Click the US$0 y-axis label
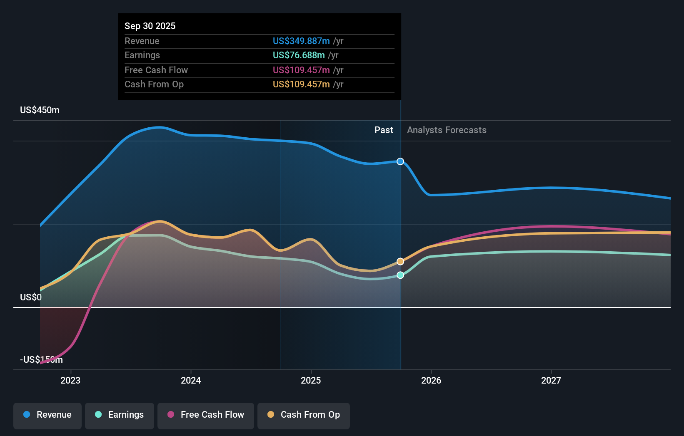The height and width of the screenshot is (436, 684). pyautogui.click(x=31, y=297)
